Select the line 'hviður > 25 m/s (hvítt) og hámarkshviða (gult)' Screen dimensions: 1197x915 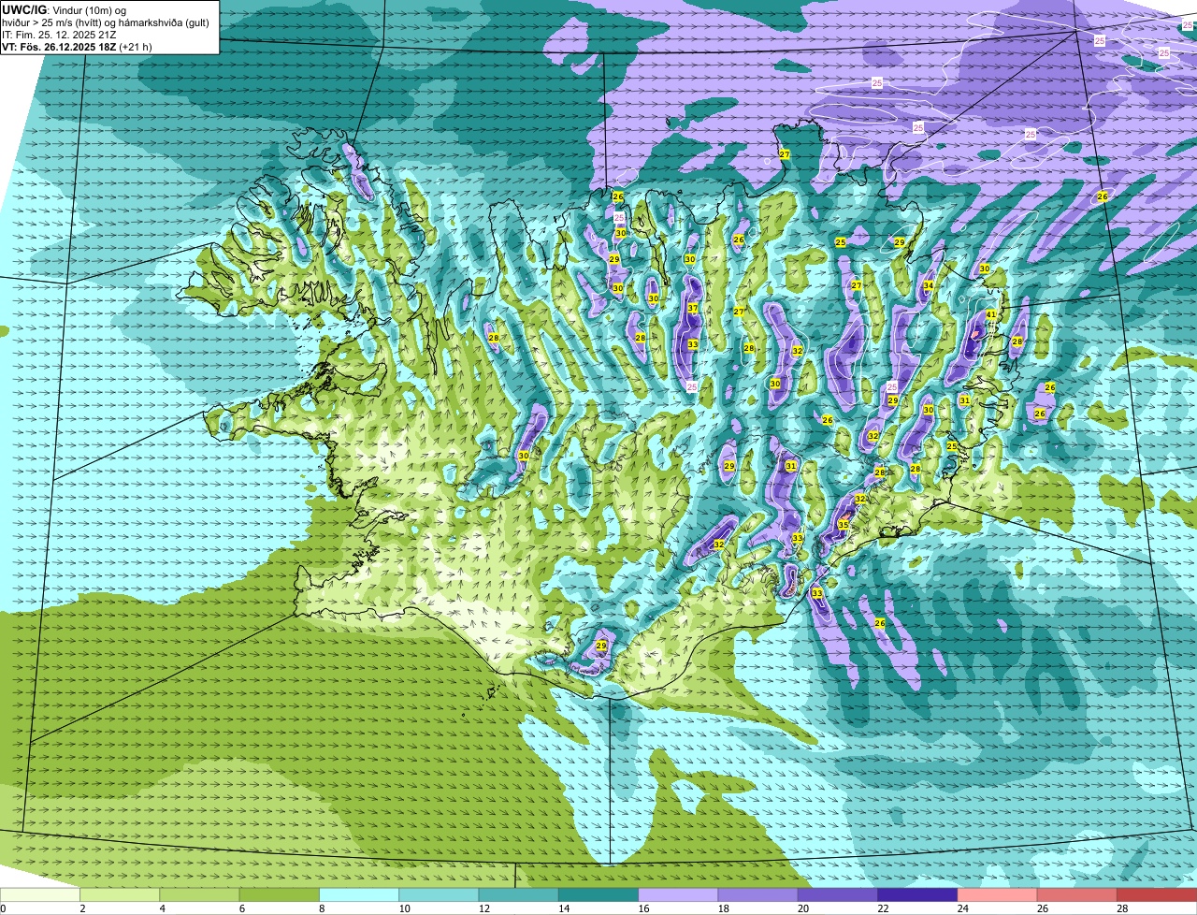(x=106, y=22)
